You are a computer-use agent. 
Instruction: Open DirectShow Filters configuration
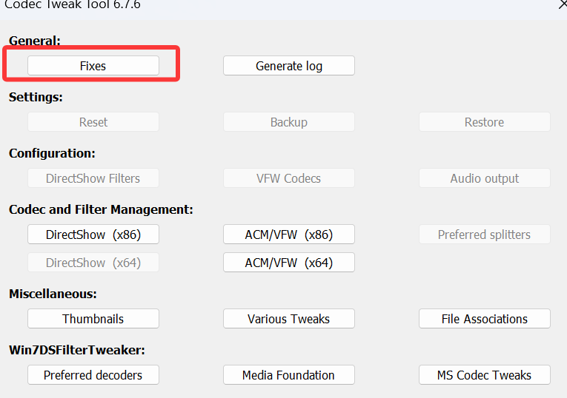pos(93,178)
